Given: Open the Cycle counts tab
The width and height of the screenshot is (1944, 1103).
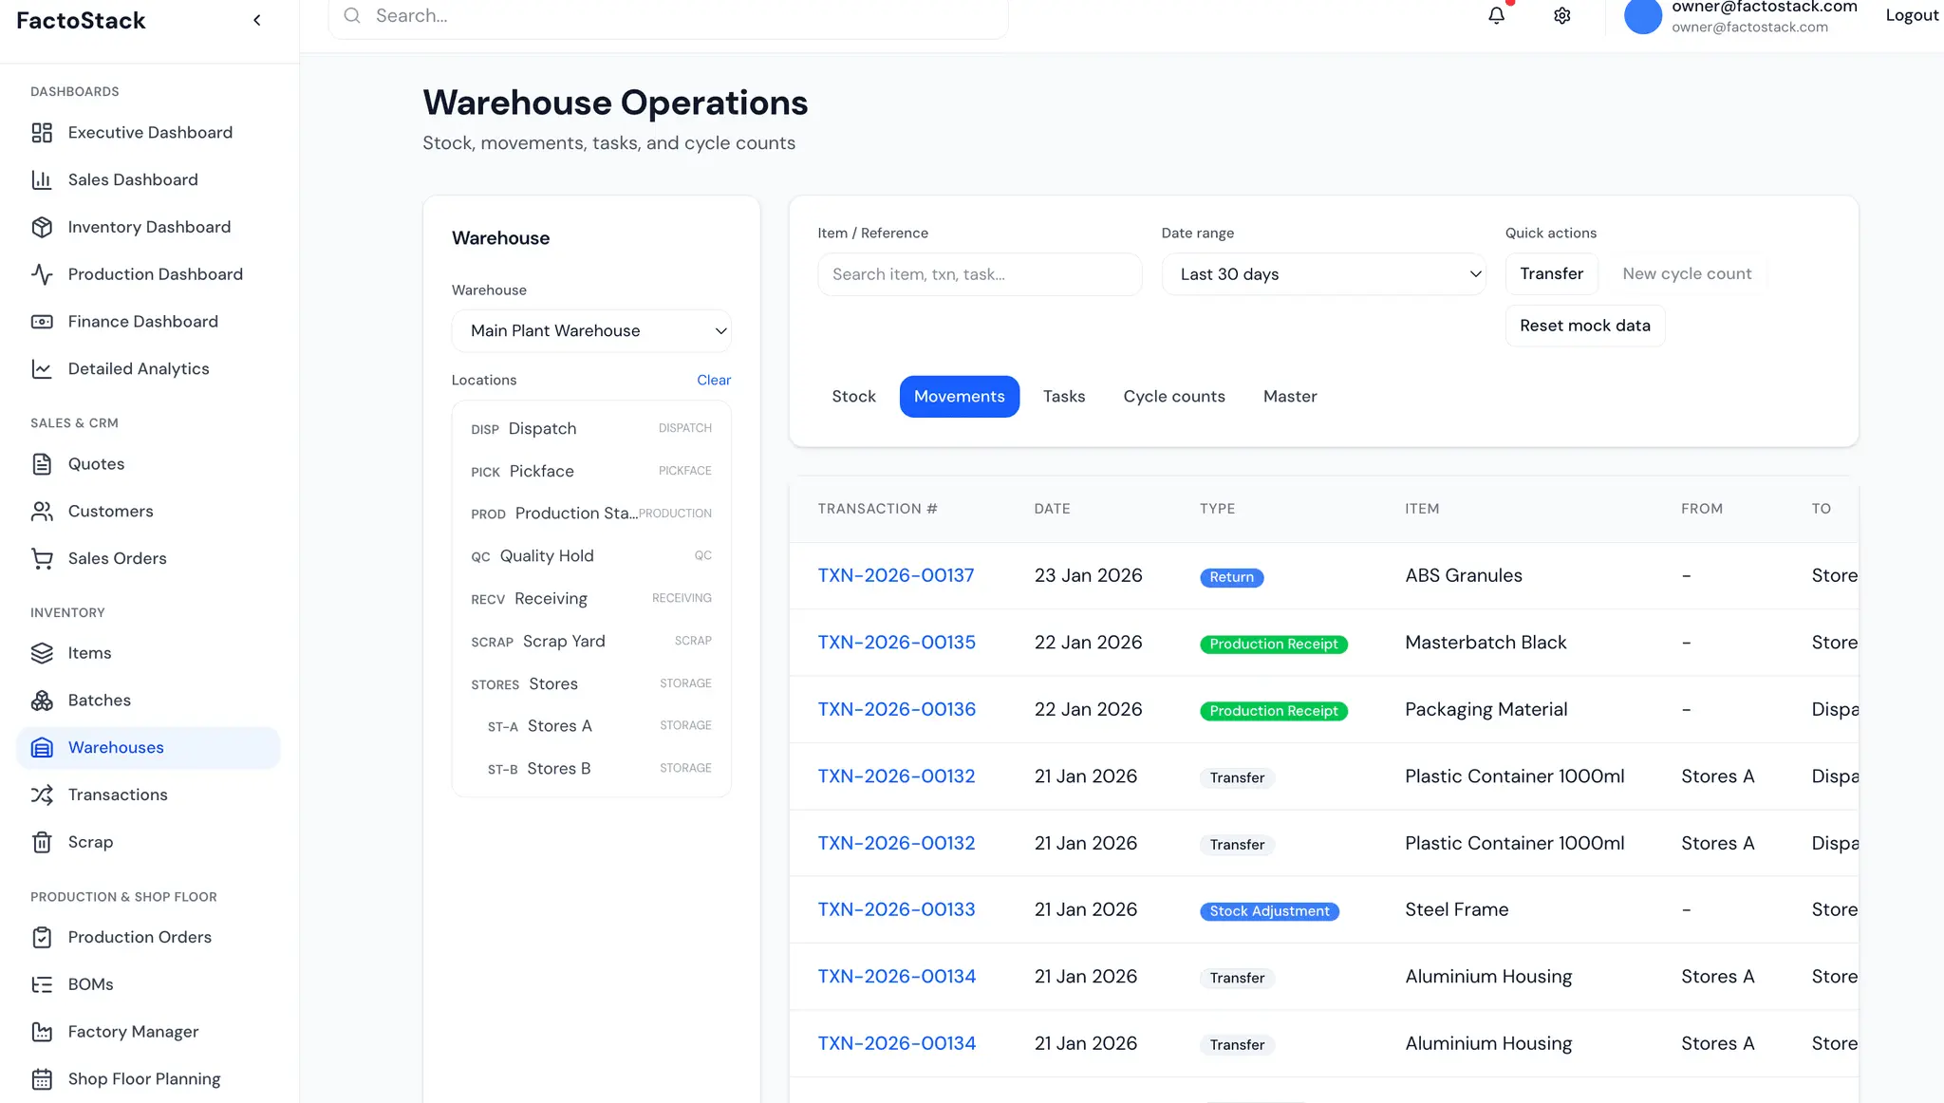Looking at the screenshot, I should [1174, 397].
